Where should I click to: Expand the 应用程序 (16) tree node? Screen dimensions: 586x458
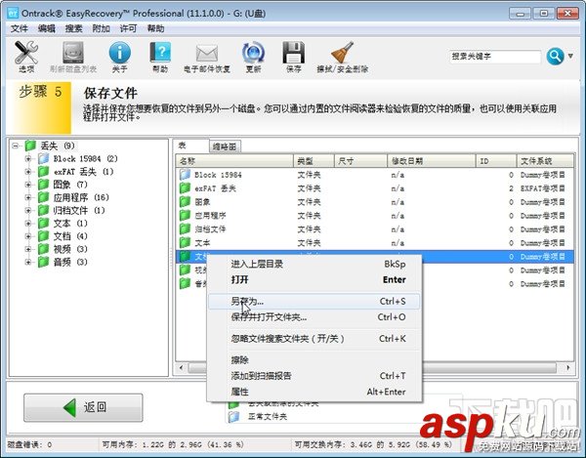click(28, 197)
